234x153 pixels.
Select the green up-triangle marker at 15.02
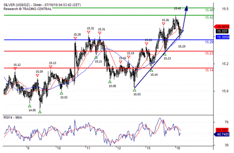click(x=62, y=93)
